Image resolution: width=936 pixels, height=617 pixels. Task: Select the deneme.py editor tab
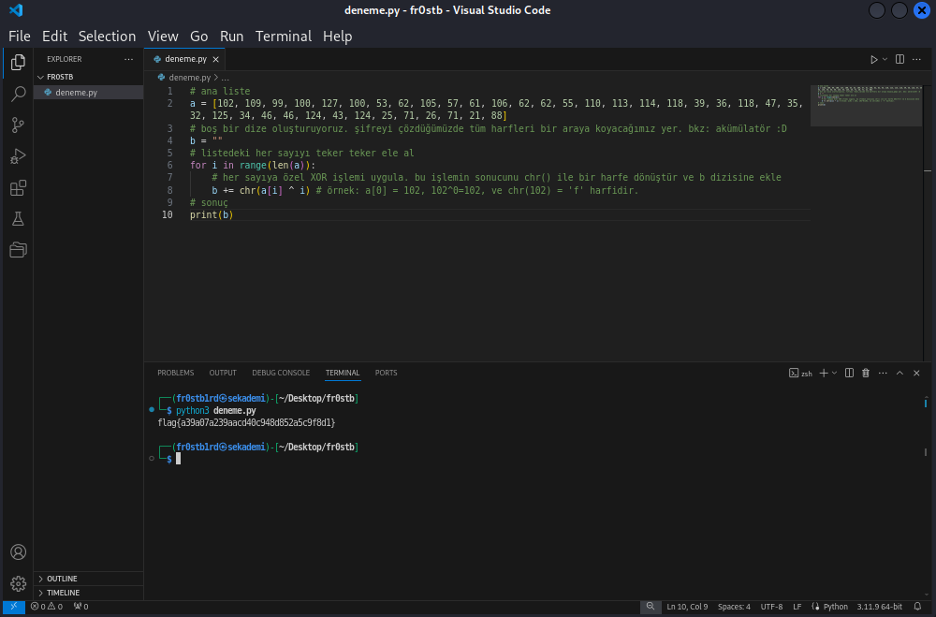click(x=185, y=59)
